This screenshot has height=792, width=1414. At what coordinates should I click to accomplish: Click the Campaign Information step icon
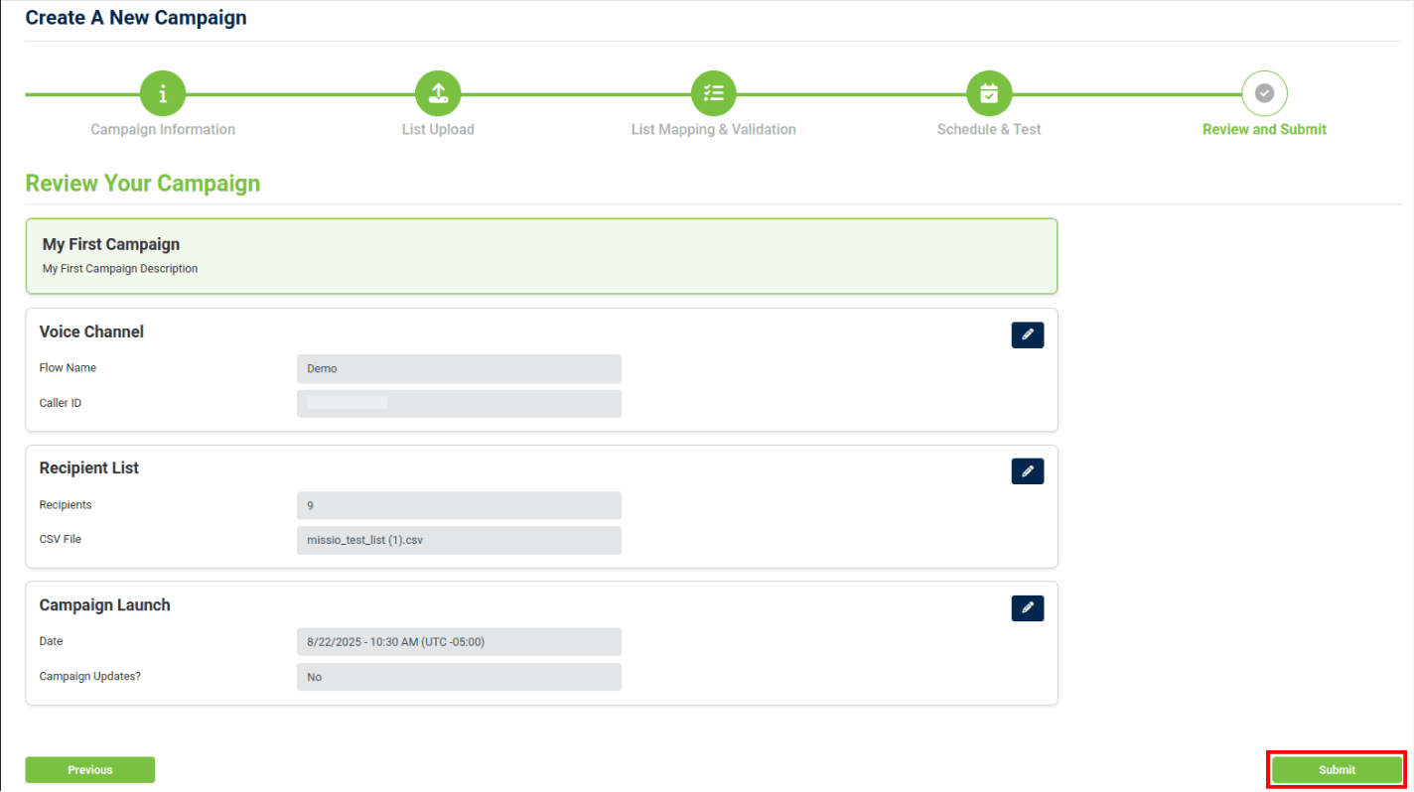pyautogui.click(x=163, y=93)
